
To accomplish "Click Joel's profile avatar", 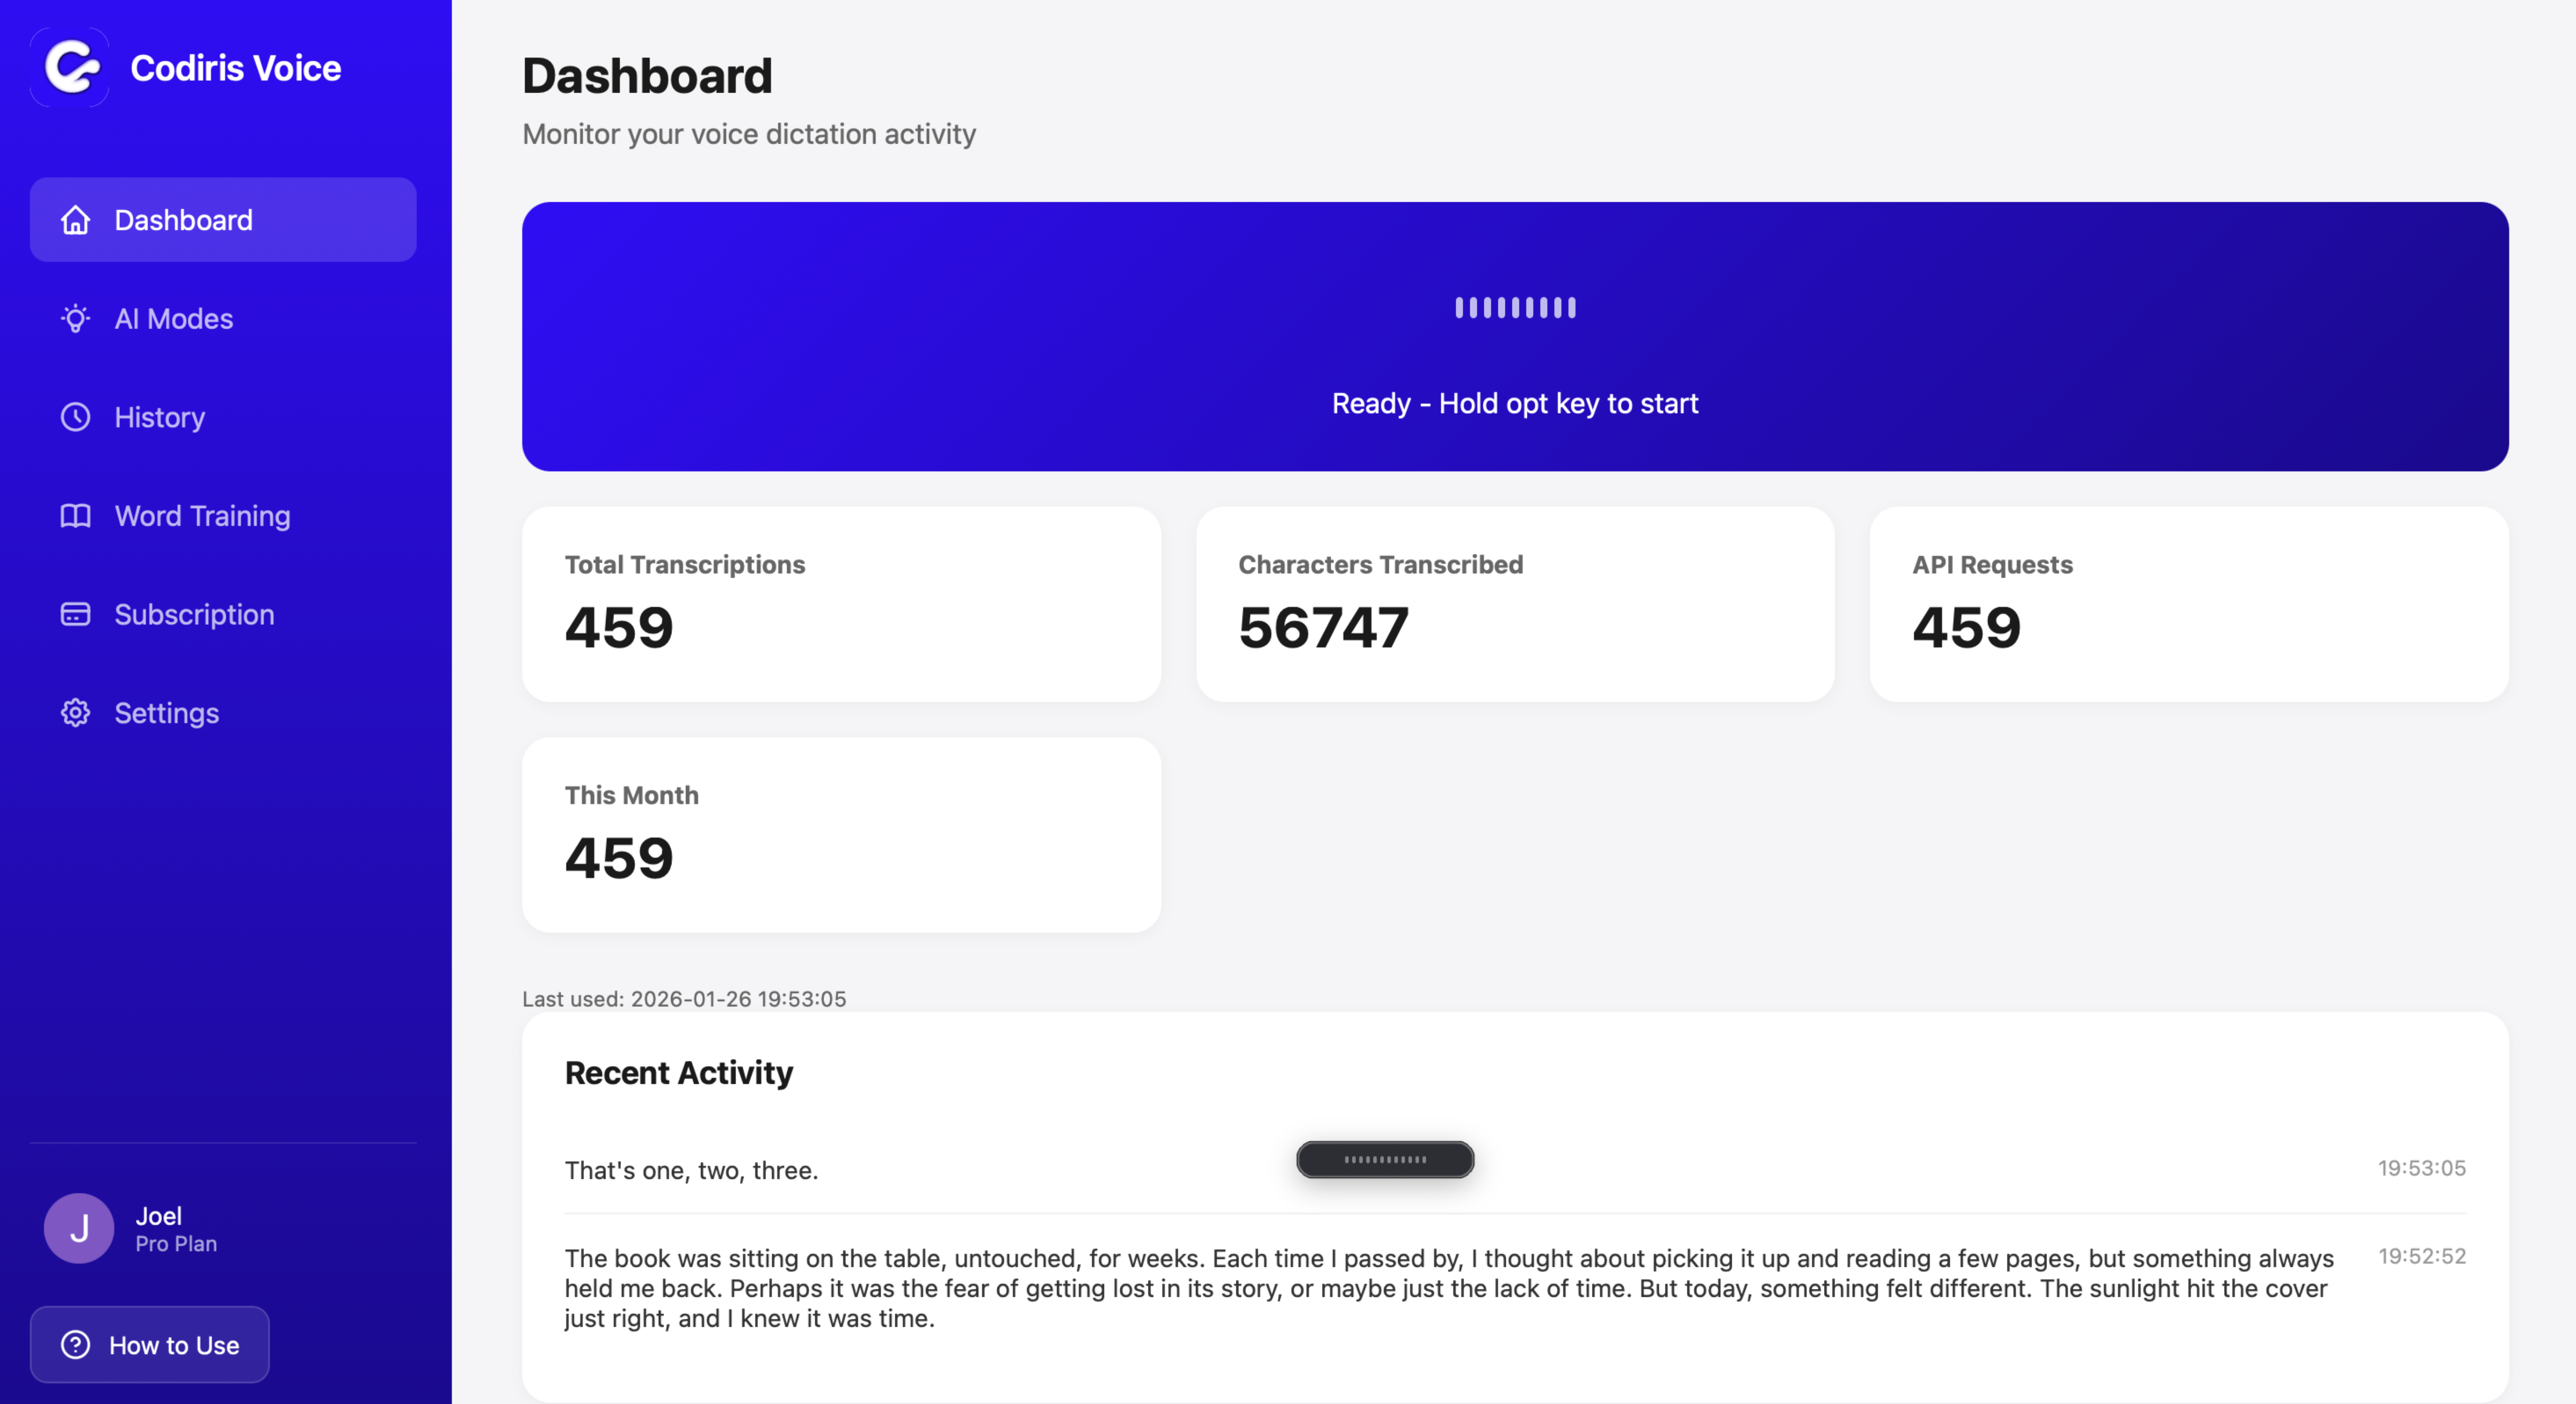I will (79, 1228).
